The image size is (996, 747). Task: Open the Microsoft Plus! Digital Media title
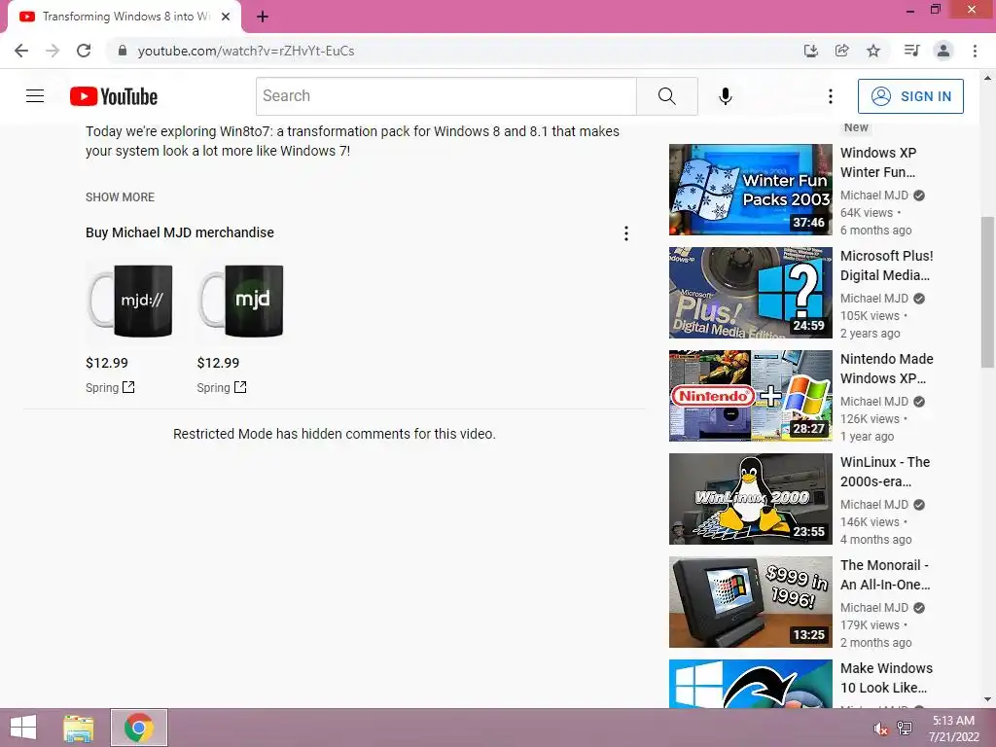887,266
